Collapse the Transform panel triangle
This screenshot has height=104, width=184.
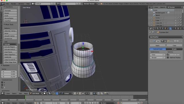point(4,7)
